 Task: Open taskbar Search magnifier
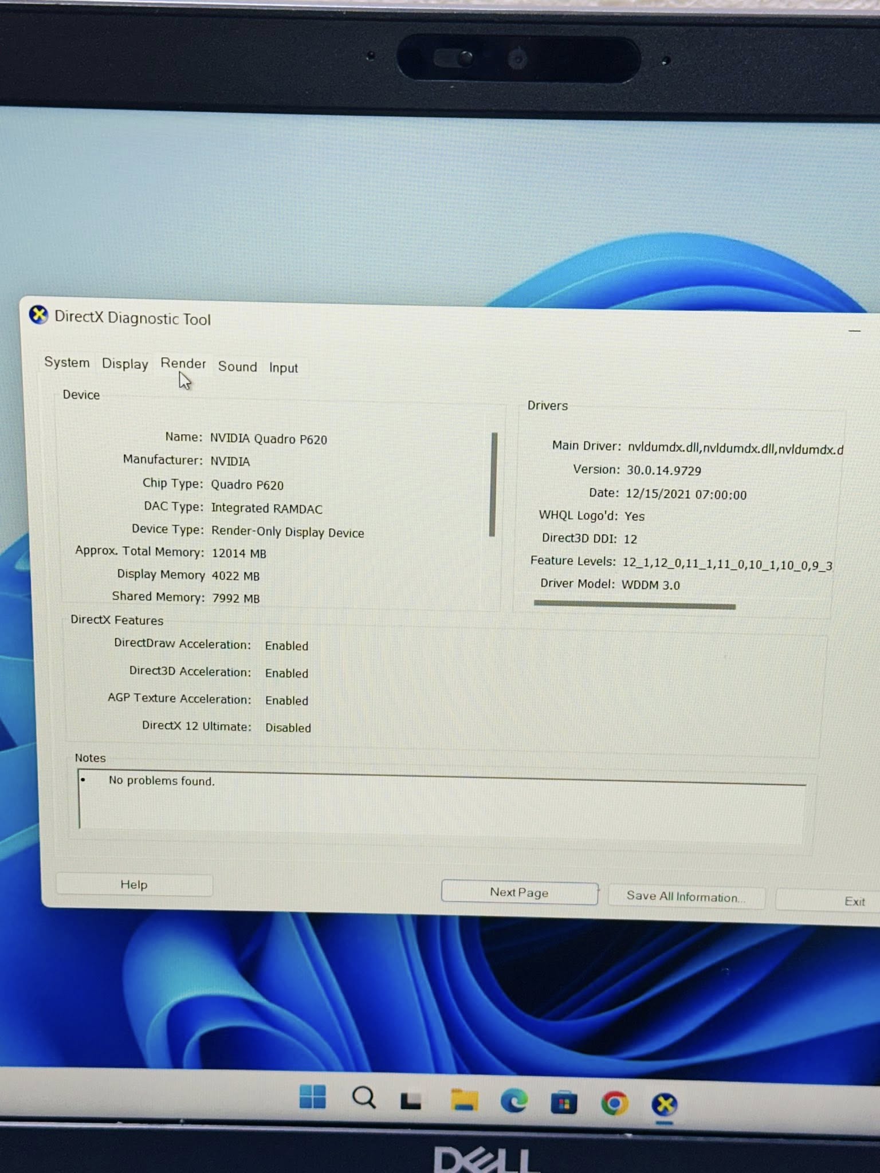point(363,1099)
